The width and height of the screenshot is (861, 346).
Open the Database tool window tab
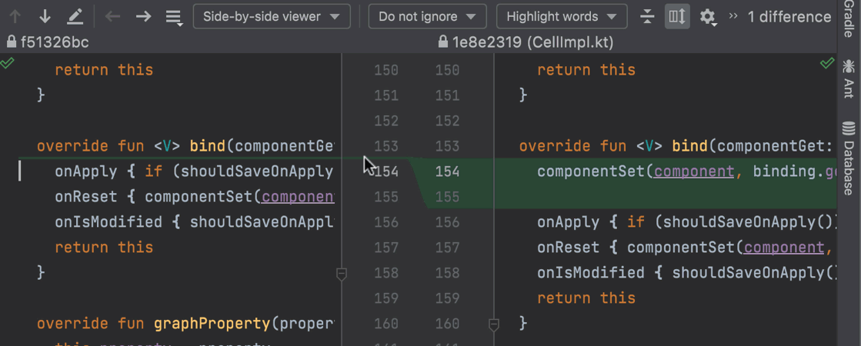coord(849,158)
